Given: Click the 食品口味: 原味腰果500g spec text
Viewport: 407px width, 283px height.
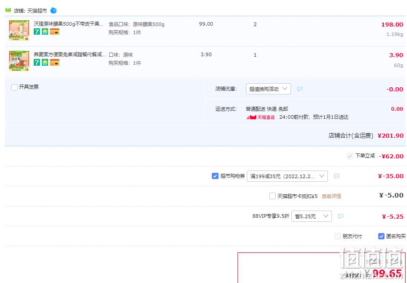Looking at the screenshot, I should pos(137,24).
